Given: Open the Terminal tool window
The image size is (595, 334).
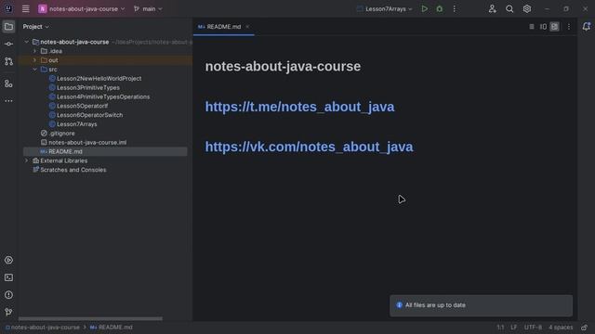Looking at the screenshot, I should (8, 277).
